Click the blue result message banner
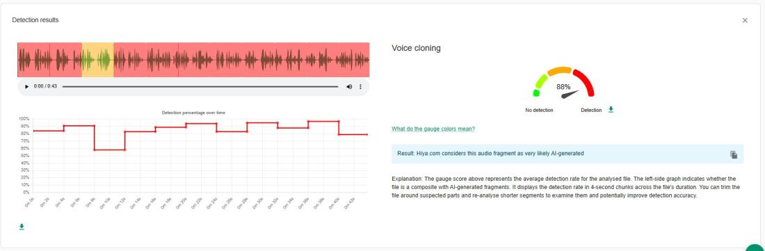765x251 pixels. click(567, 154)
